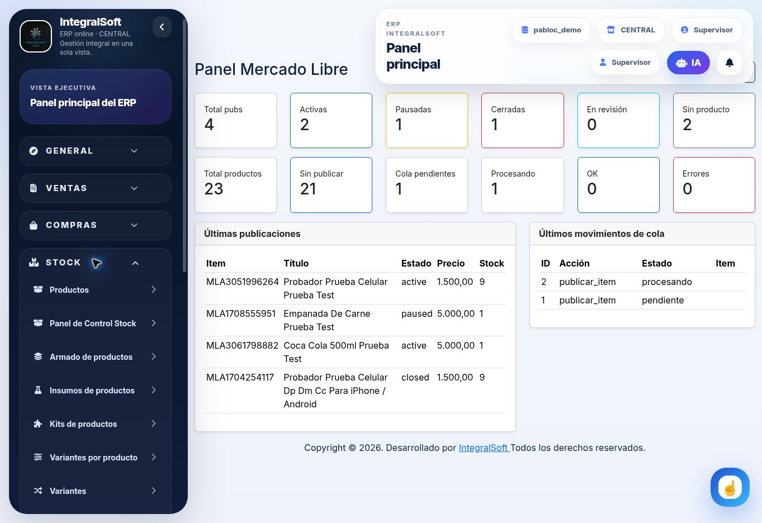The width and height of the screenshot is (762, 523).
Task: Click the Panel de Control Stock icon
Action: (x=38, y=323)
